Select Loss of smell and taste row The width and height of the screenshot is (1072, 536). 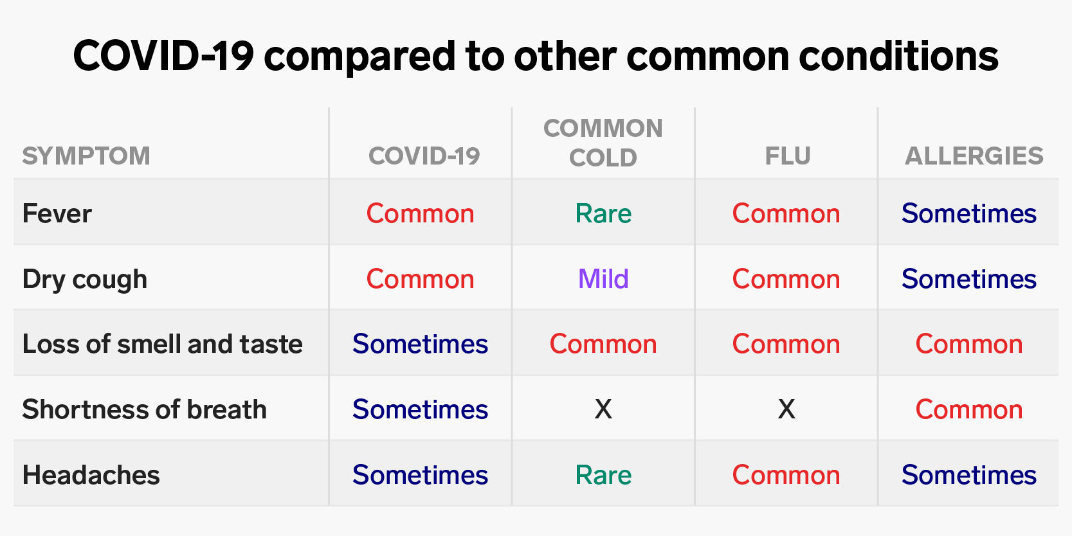[x=536, y=344]
